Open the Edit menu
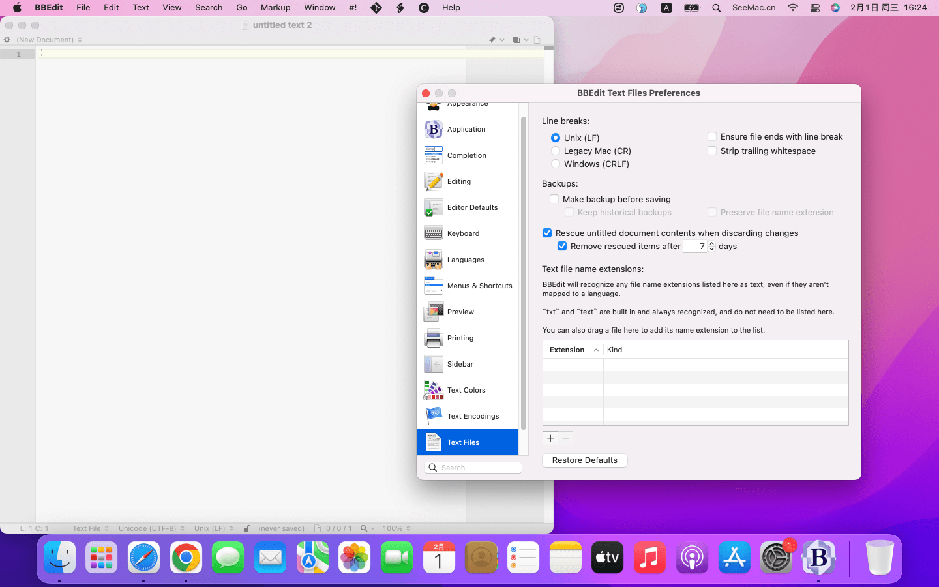 tap(112, 8)
